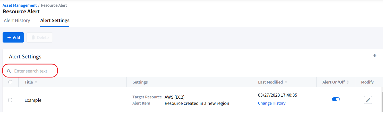Sort by the Last Modified column arrows
The image size is (383, 113).
pos(286,83)
